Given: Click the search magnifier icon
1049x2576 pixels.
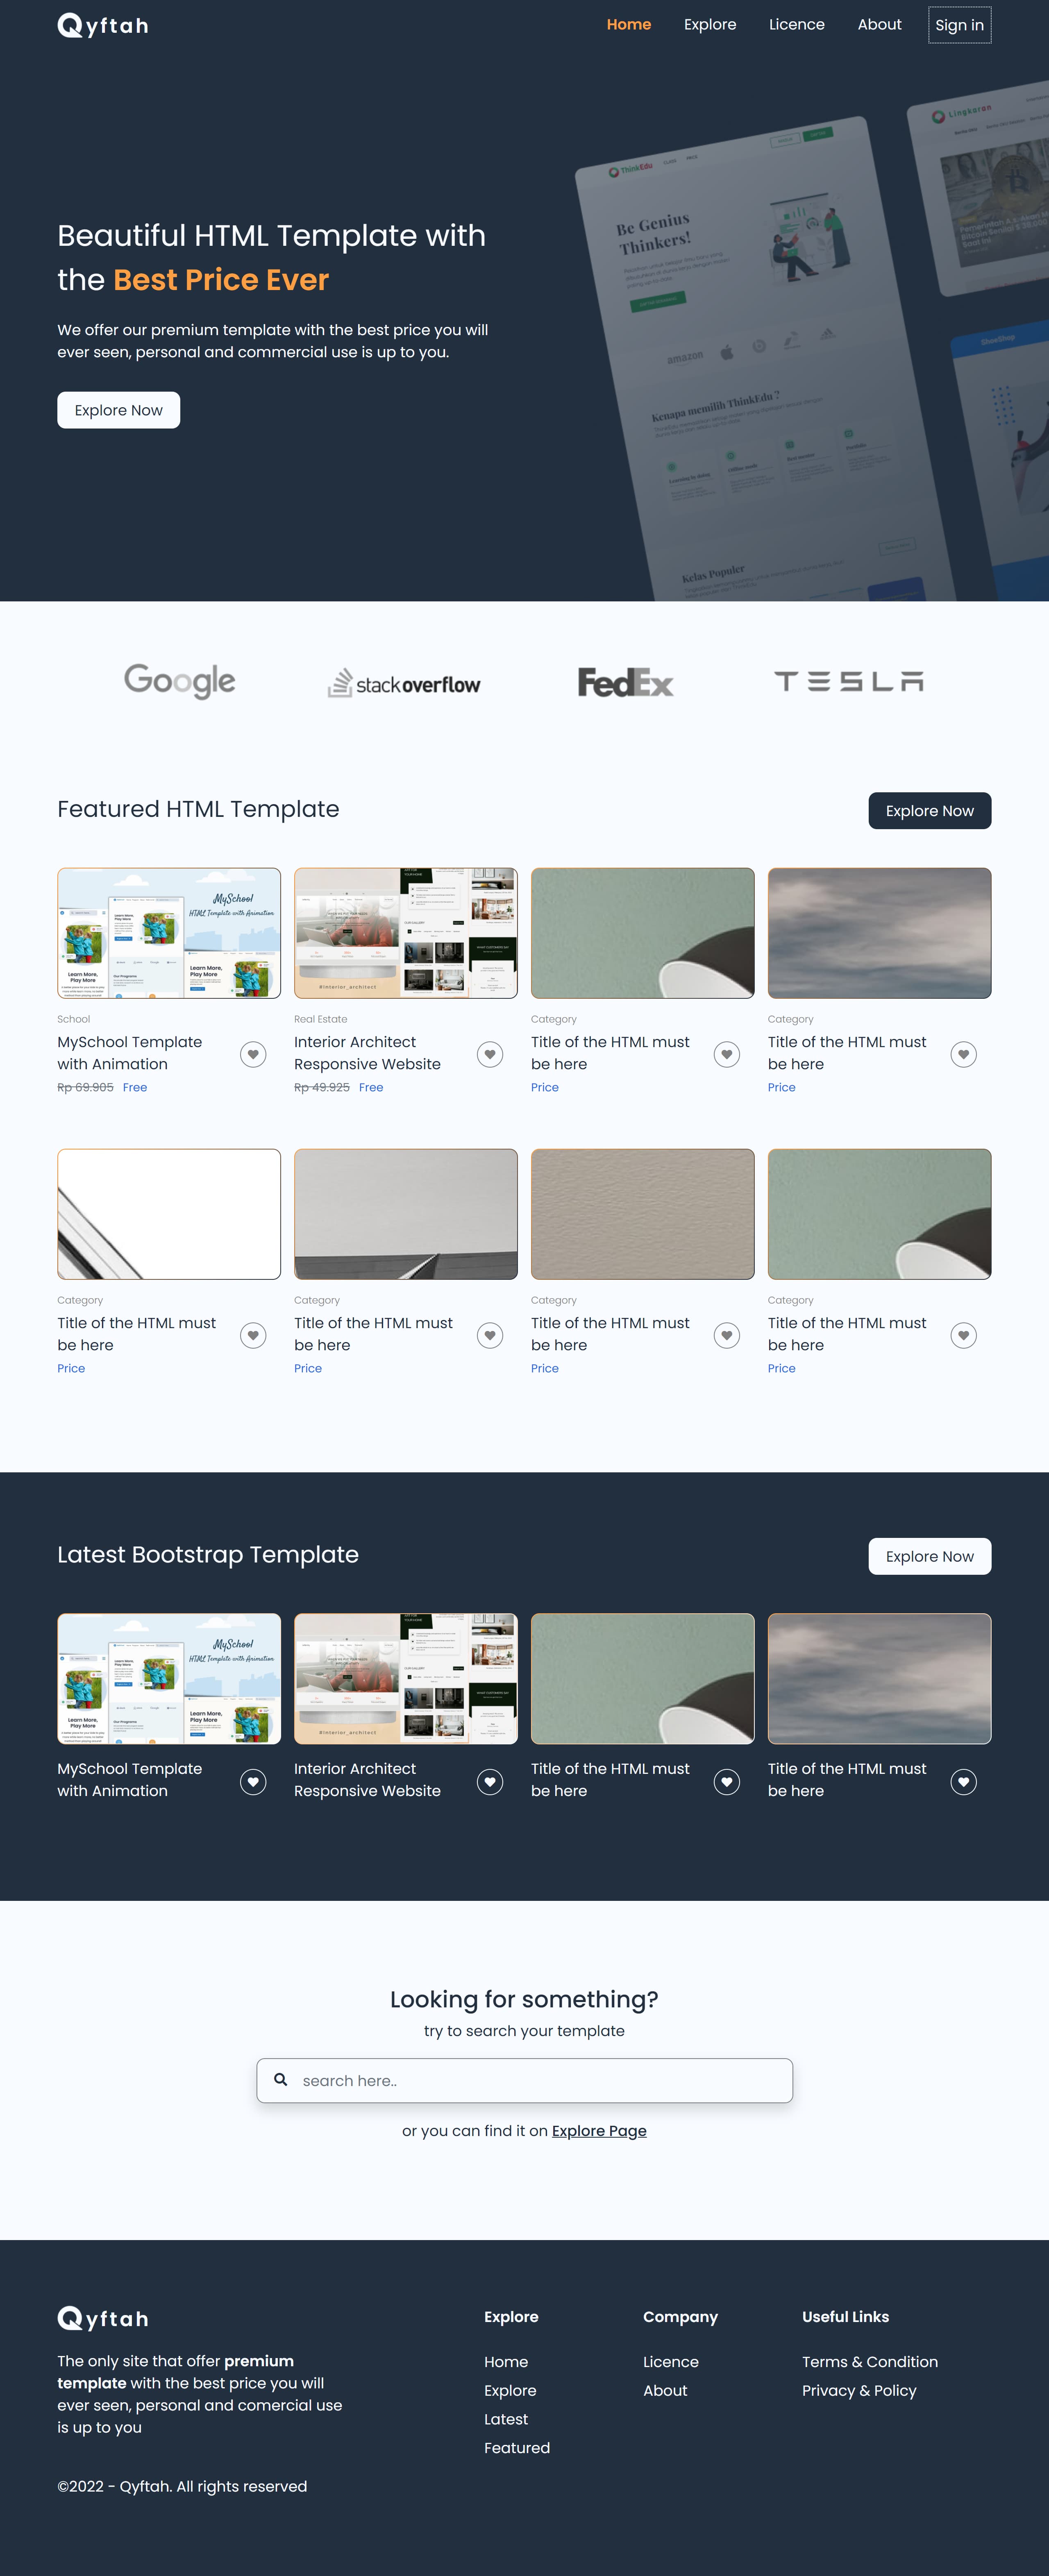Looking at the screenshot, I should 281,2080.
